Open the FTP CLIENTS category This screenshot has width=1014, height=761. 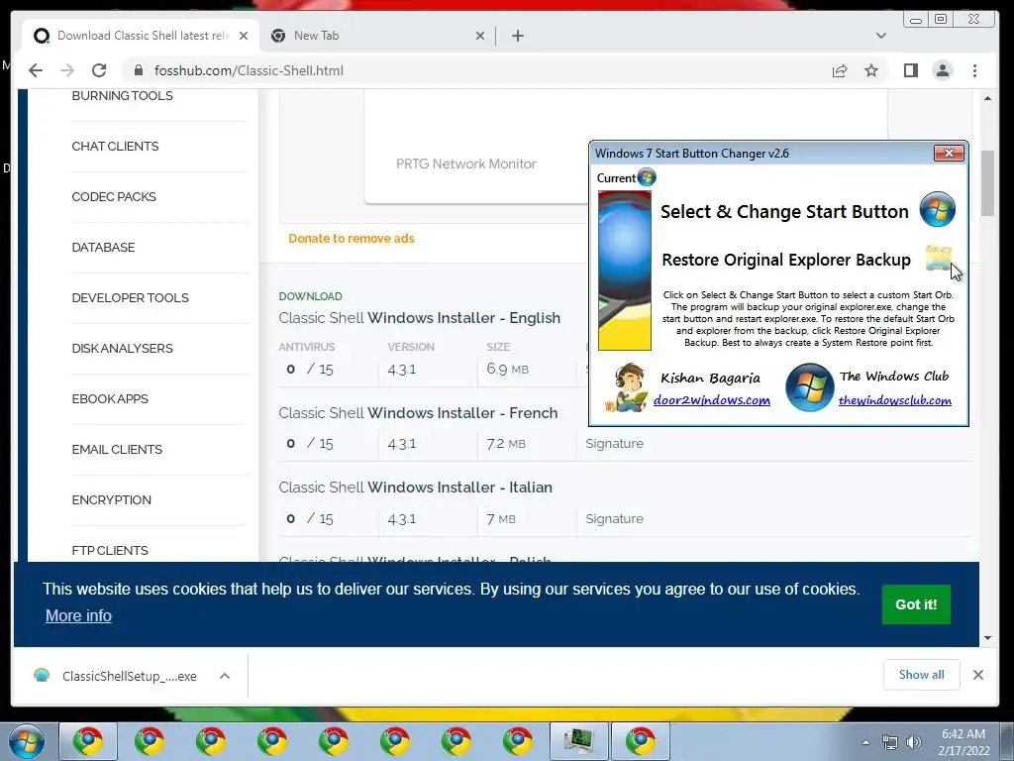click(110, 550)
